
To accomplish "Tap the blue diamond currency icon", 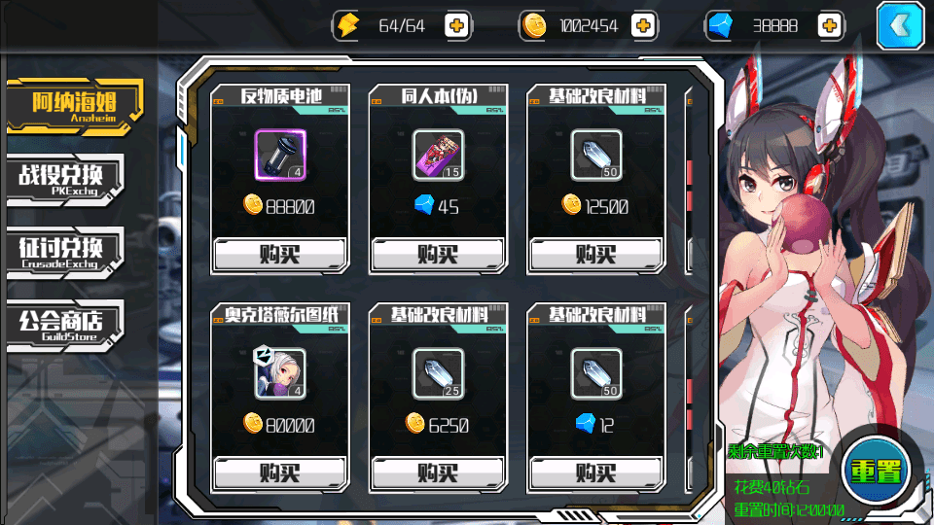I will click(x=721, y=25).
